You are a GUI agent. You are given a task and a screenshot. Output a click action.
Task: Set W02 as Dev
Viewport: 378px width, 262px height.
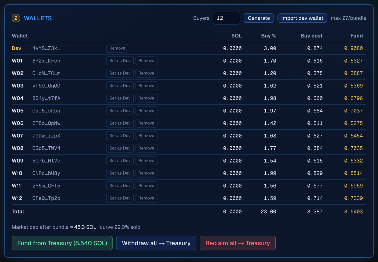point(120,73)
